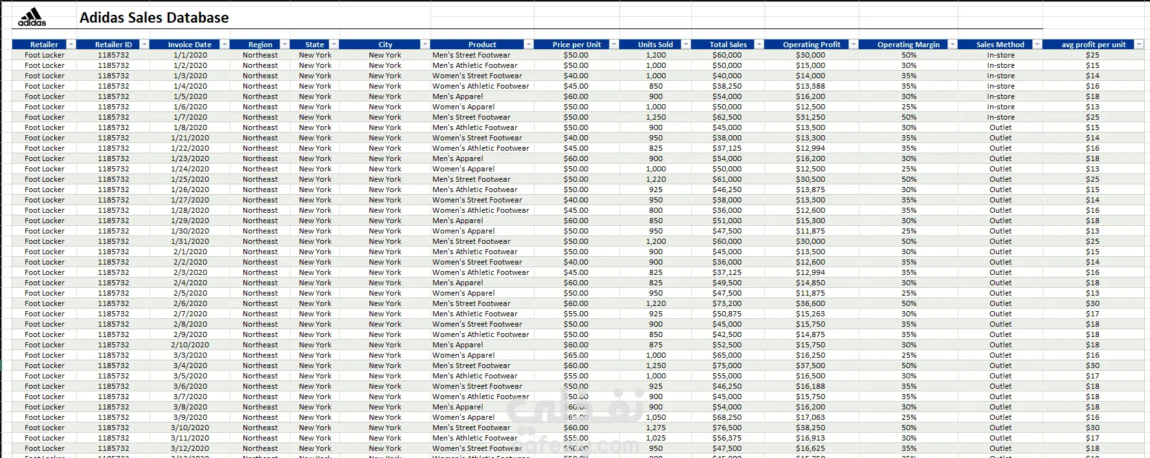
Task: Open the Retailer ID filter dropdown arrow
Action: [144, 45]
